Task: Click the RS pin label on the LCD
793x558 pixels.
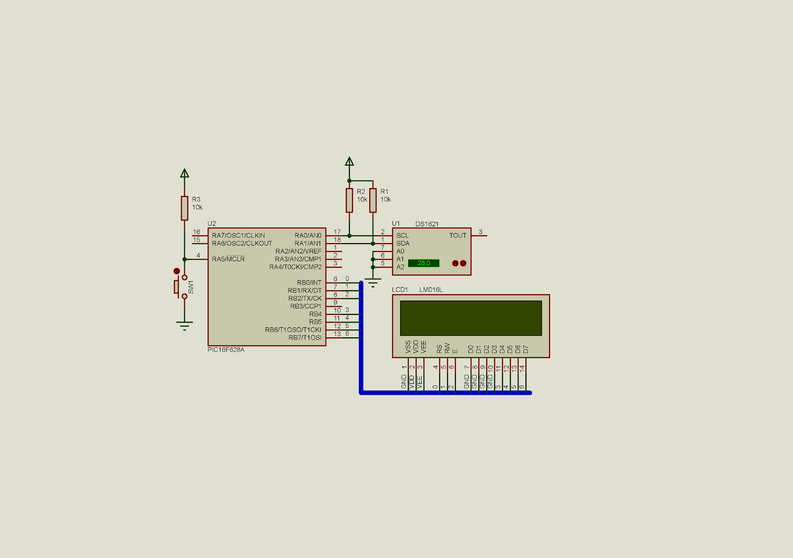Action: point(440,349)
